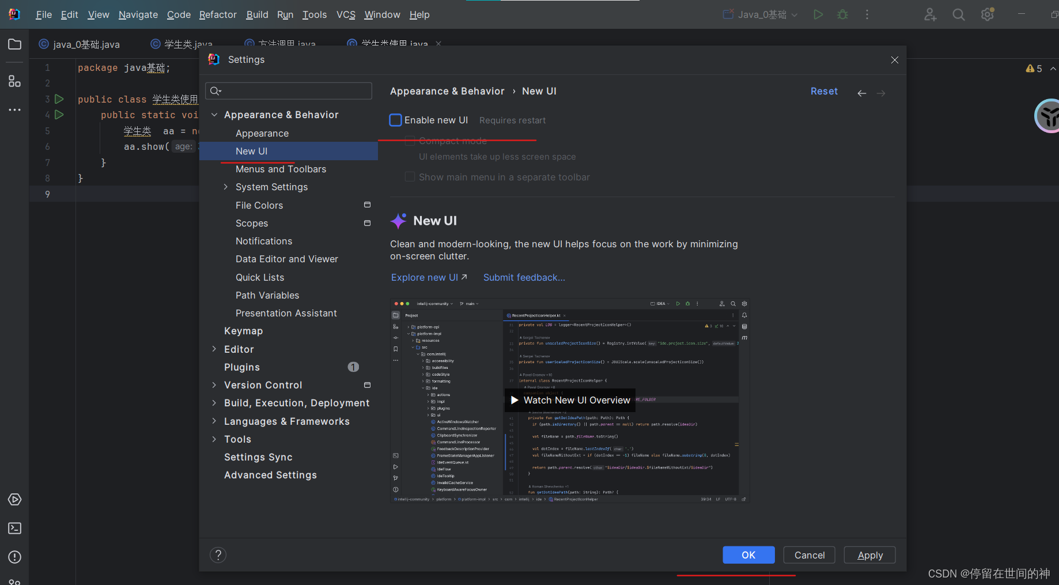Screen dimensions: 1059x585
Task: Play the Watch New UI Overview video
Action: pos(570,400)
